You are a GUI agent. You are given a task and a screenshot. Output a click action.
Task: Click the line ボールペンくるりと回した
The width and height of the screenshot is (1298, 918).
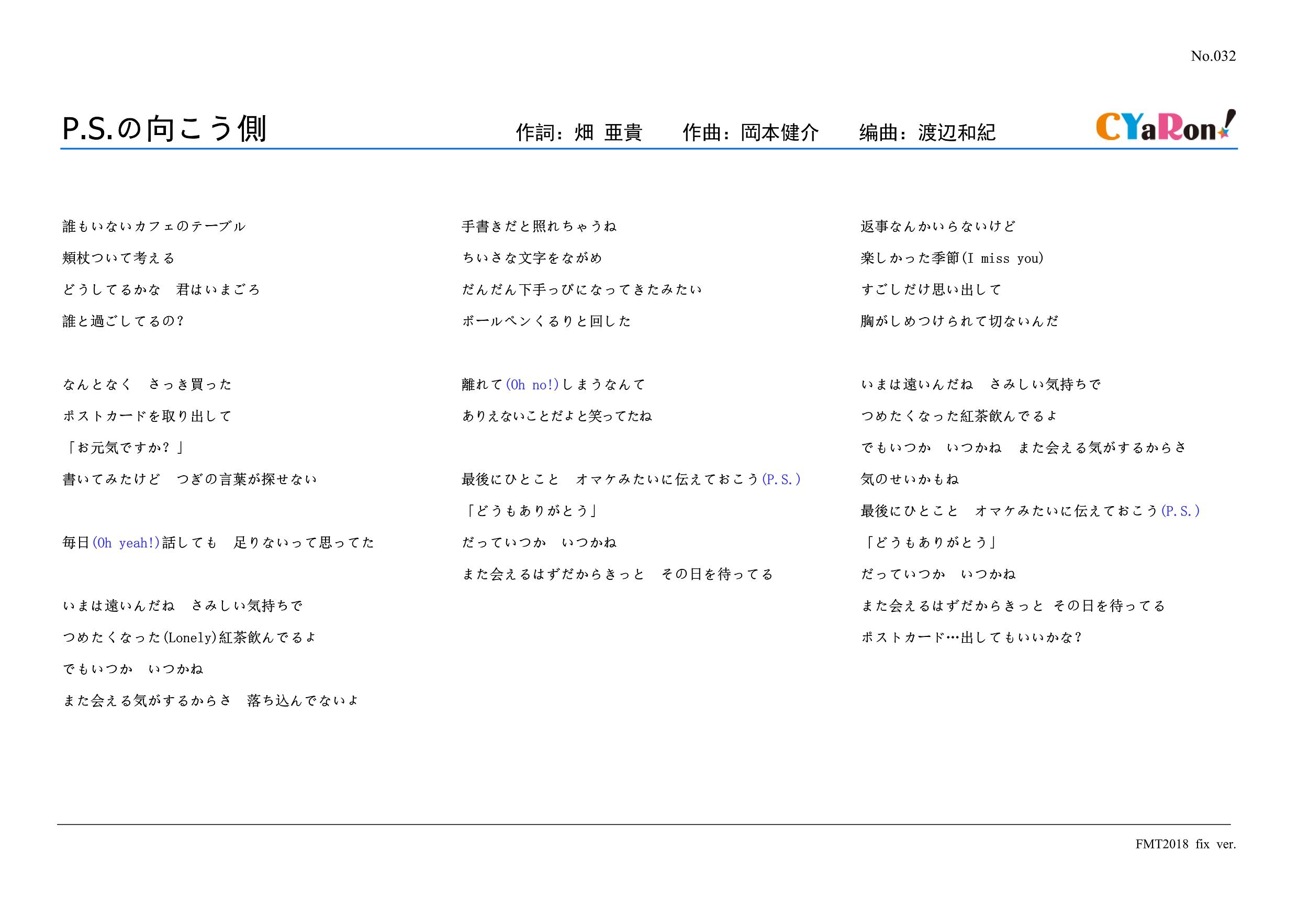(x=546, y=322)
